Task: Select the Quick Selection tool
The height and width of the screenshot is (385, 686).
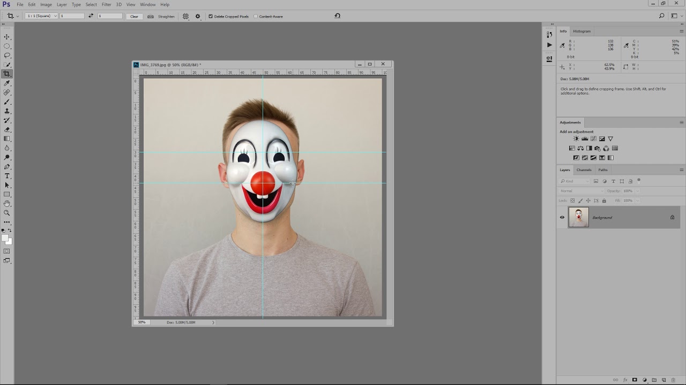Action: (x=7, y=64)
